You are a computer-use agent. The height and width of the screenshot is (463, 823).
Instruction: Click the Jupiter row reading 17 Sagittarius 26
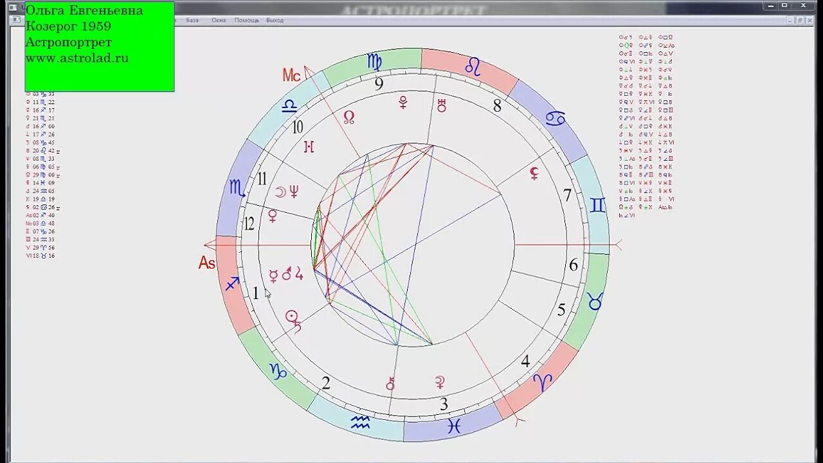coord(40,134)
